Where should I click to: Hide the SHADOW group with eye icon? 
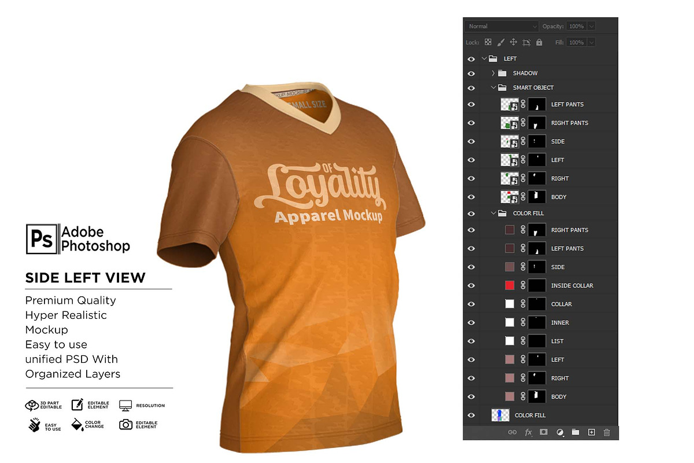tap(471, 74)
